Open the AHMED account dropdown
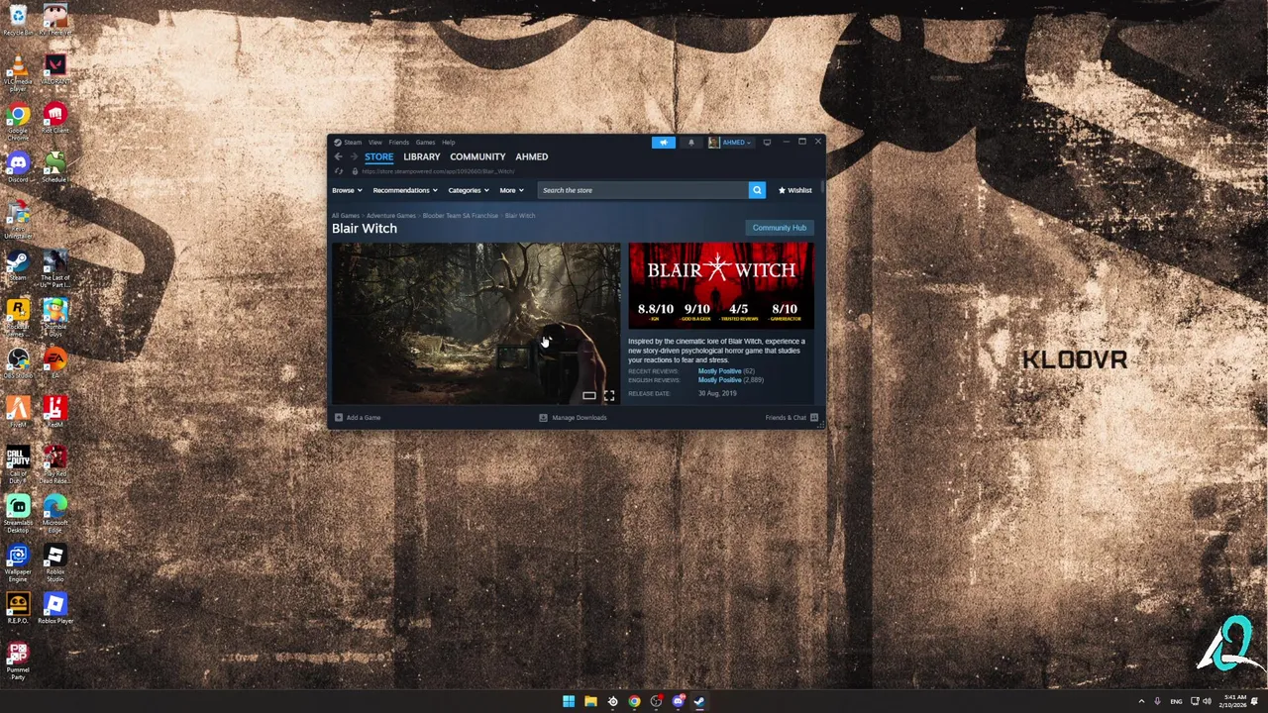The height and width of the screenshot is (713, 1268). click(x=731, y=142)
